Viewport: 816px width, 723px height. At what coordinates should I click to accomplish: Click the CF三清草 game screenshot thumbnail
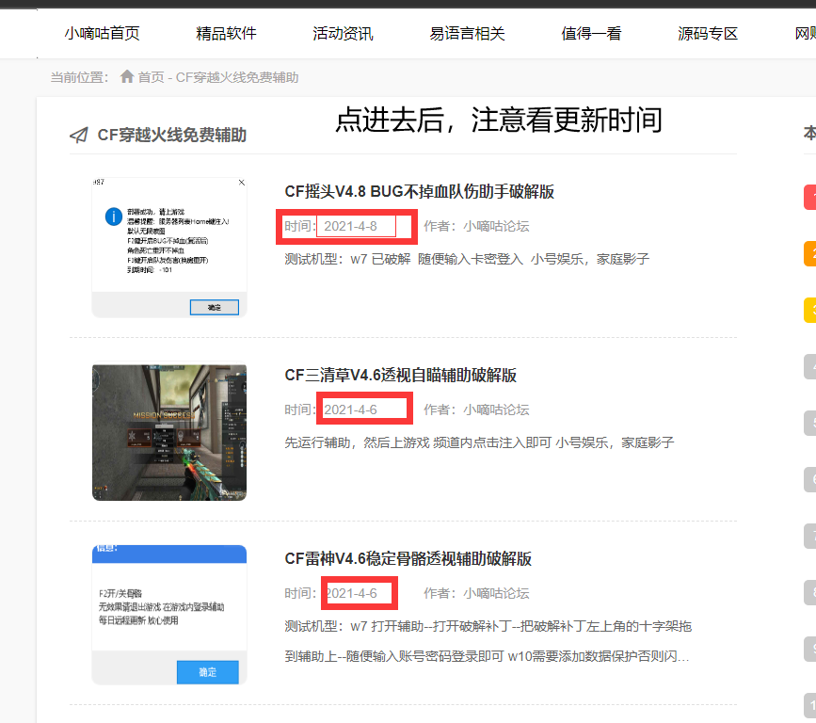[169, 432]
